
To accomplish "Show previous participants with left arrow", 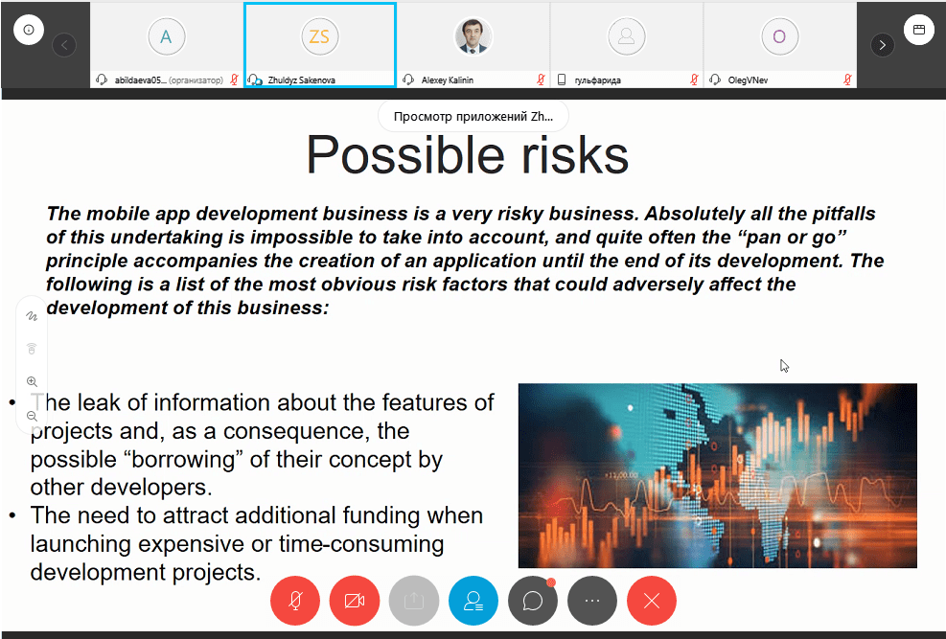I will point(64,45).
